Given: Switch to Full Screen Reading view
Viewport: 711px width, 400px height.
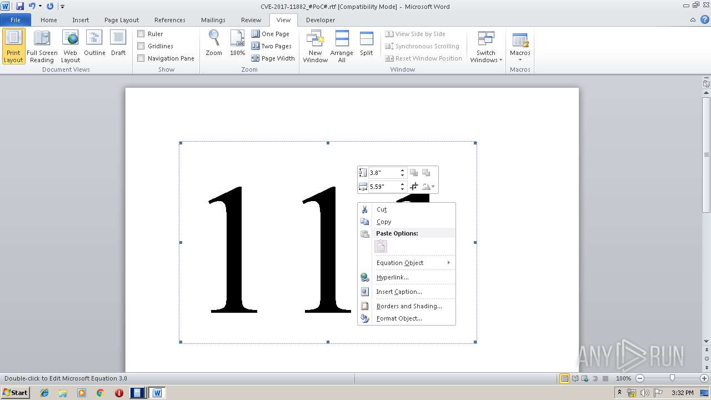Looking at the screenshot, I should coord(42,47).
